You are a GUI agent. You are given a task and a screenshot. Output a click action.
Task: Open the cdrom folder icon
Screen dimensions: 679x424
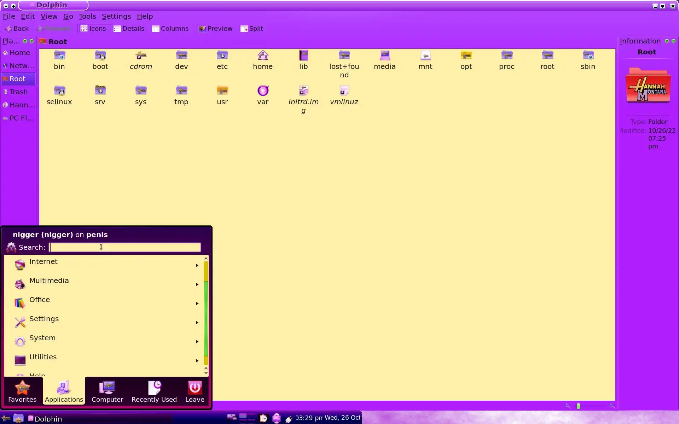tap(141, 56)
